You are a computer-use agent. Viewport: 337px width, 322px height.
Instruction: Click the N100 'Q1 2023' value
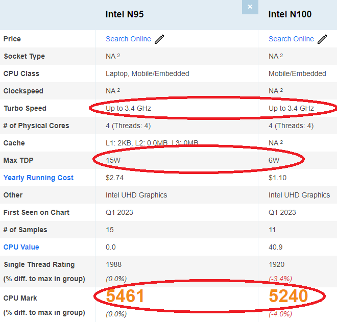click(x=282, y=212)
